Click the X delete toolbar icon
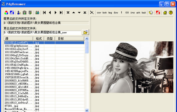Image resolution: width=177 pixels, height=112 pixels. (x=92, y=12)
